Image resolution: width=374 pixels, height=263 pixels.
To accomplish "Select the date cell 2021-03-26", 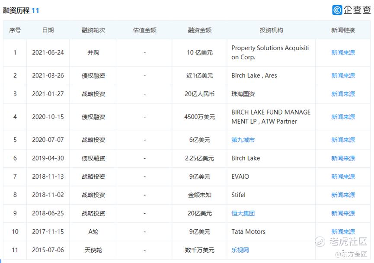I will (x=48, y=76).
